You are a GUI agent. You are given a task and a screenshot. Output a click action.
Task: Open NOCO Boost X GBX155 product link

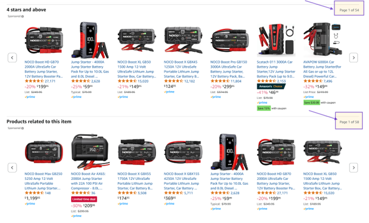tap(181, 181)
